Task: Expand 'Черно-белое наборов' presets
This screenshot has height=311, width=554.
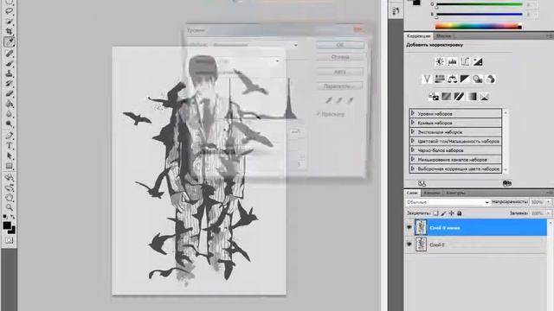Action: tap(413, 150)
